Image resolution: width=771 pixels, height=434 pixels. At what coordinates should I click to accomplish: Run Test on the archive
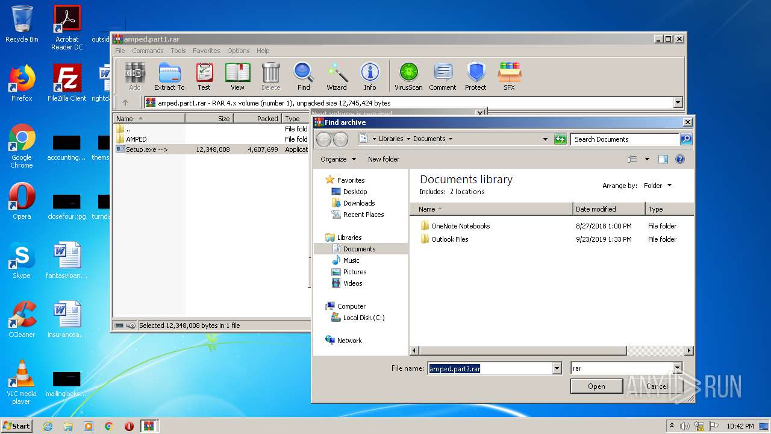pyautogui.click(x=204, y=77)
